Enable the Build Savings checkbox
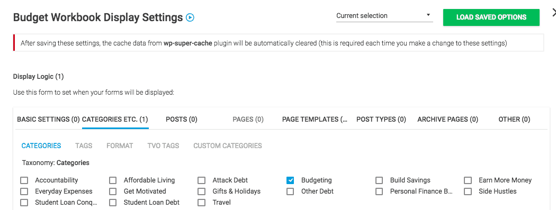The image size is (556, 210). pyautogui.click(x=379, y=180)
